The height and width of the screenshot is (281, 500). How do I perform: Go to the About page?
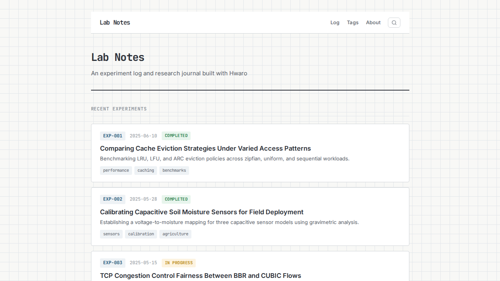[x=373, y=23]
